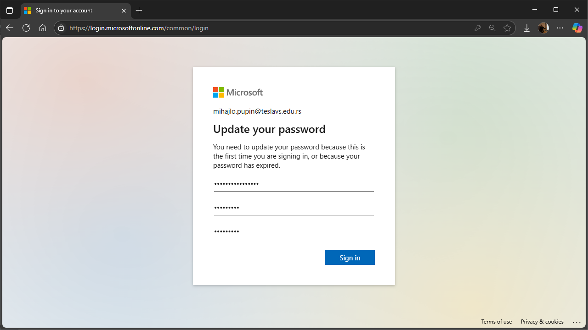This screenshot has width=588, height=330.
Task: Click the current password field
Action: click(x=294, y=184)
